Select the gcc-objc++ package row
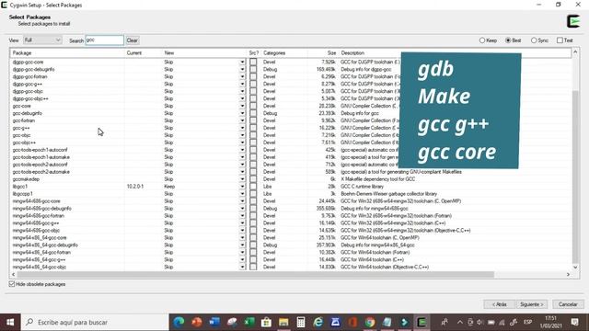 coord(291,143)
